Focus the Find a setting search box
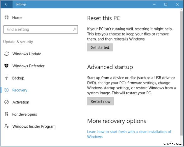 click(x=41, y=29)
